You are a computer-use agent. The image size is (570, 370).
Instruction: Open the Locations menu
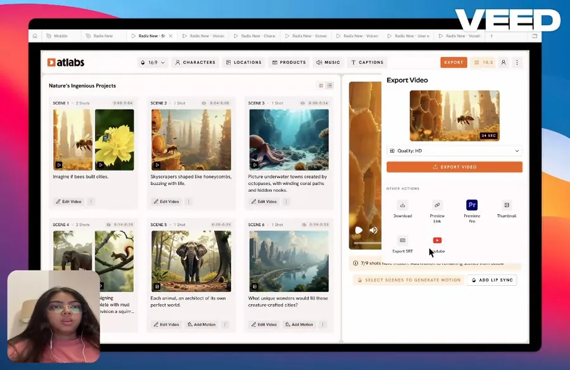coord(244,63)
